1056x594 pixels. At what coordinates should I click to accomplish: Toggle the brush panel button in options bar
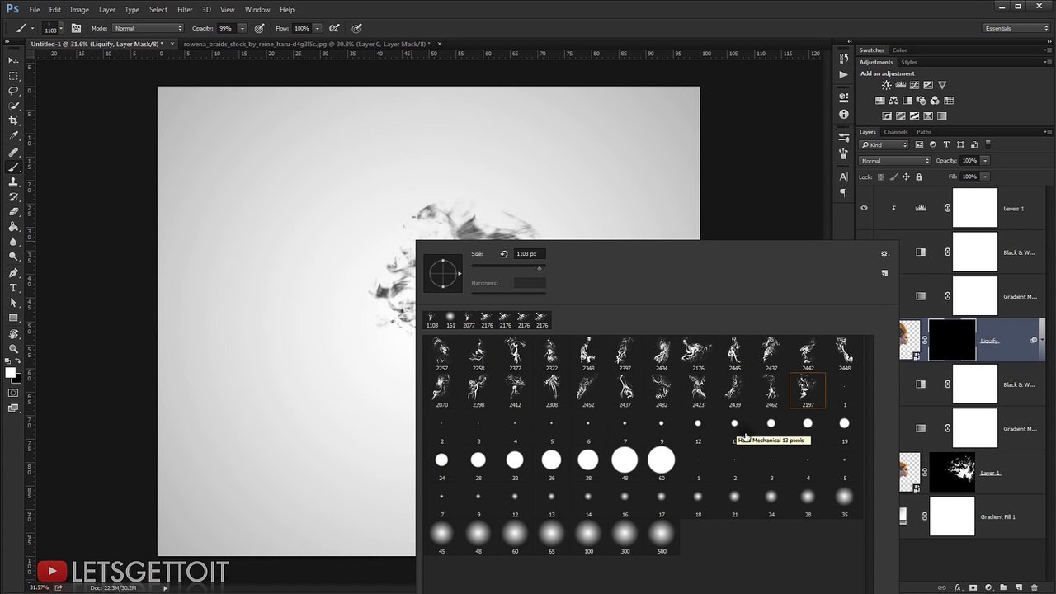[x=76, y=28]
